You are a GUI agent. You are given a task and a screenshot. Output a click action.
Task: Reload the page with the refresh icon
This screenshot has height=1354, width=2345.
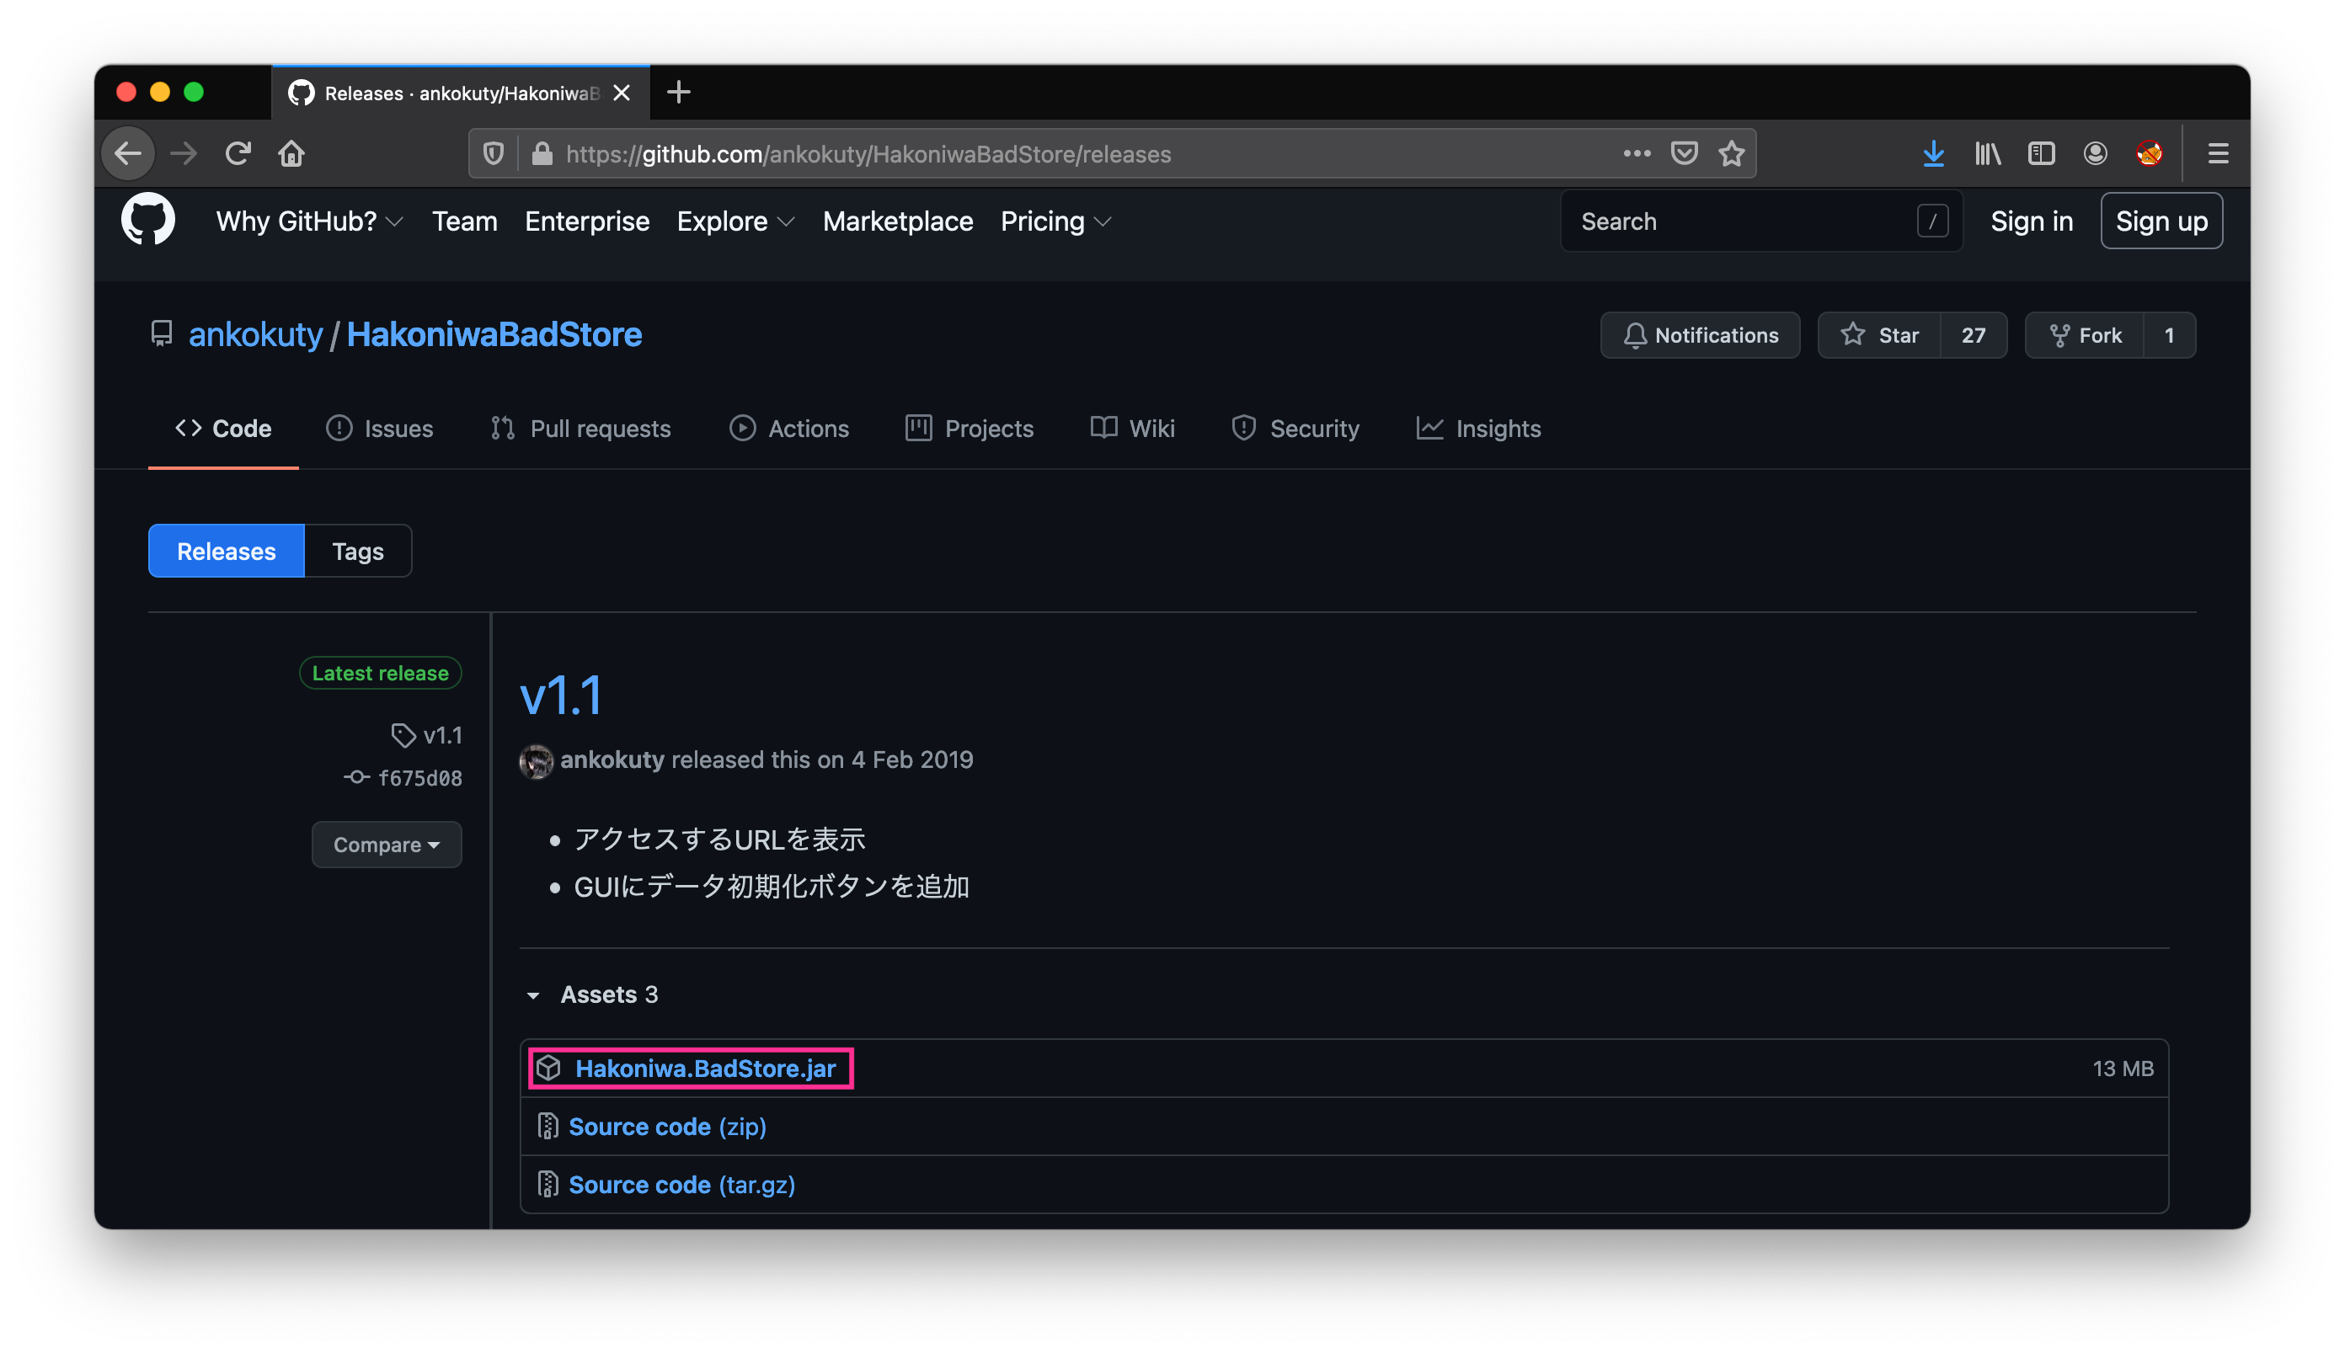(238, 153)
